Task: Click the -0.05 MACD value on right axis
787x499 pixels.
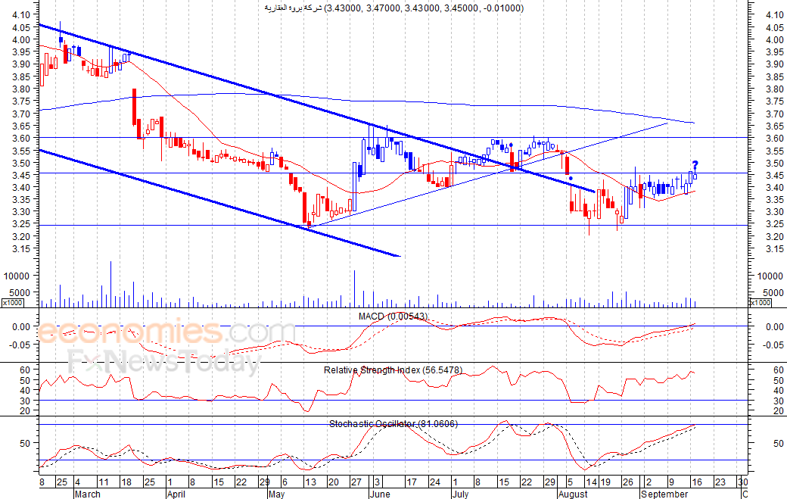Action: (773, 345)
